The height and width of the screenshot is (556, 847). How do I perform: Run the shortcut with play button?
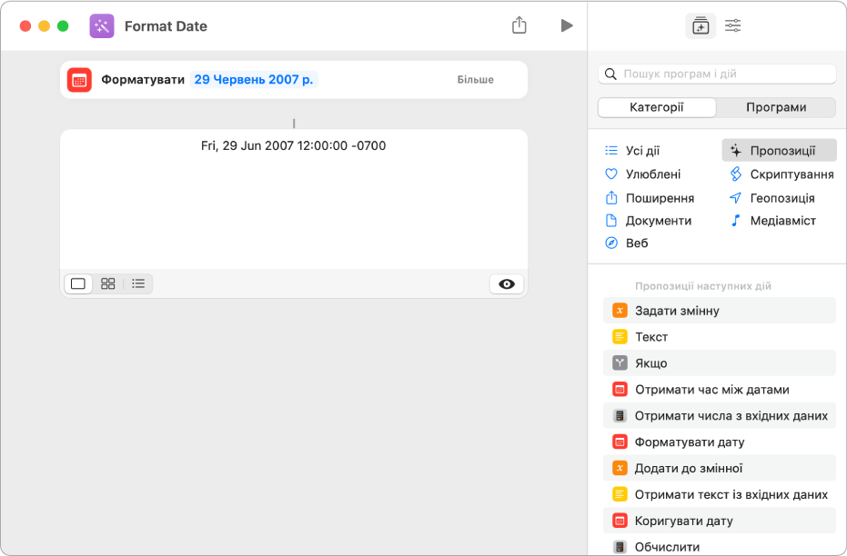pyautogui.click(x=567, y=25)
